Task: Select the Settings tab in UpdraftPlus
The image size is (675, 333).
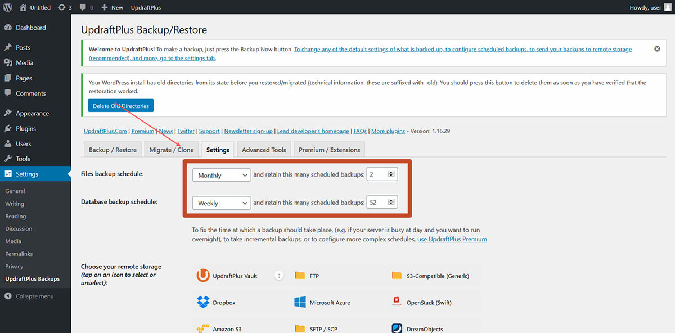Action: pos(218,150)
